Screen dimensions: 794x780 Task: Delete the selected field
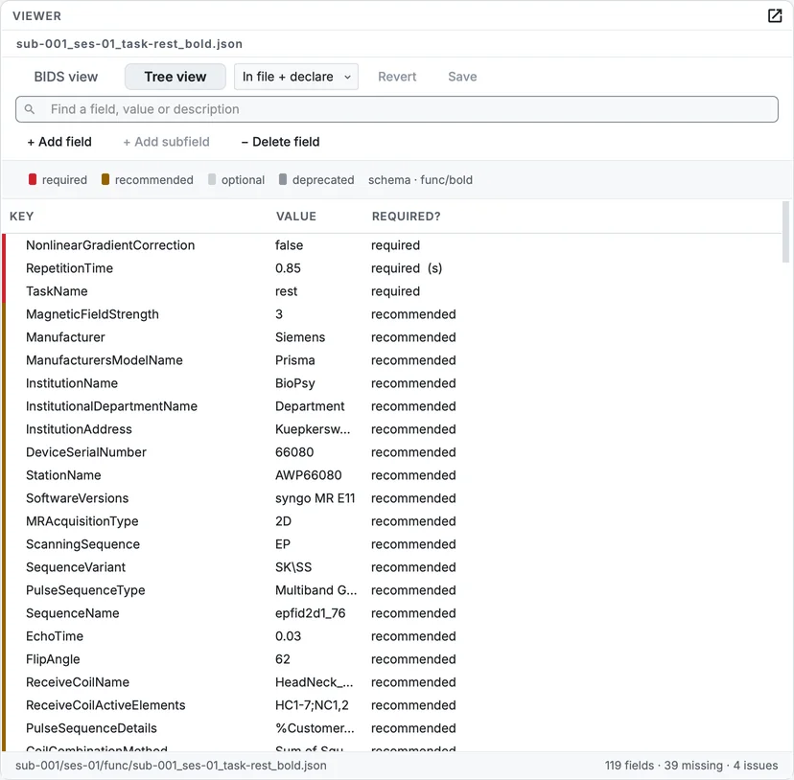click(280, 142)
